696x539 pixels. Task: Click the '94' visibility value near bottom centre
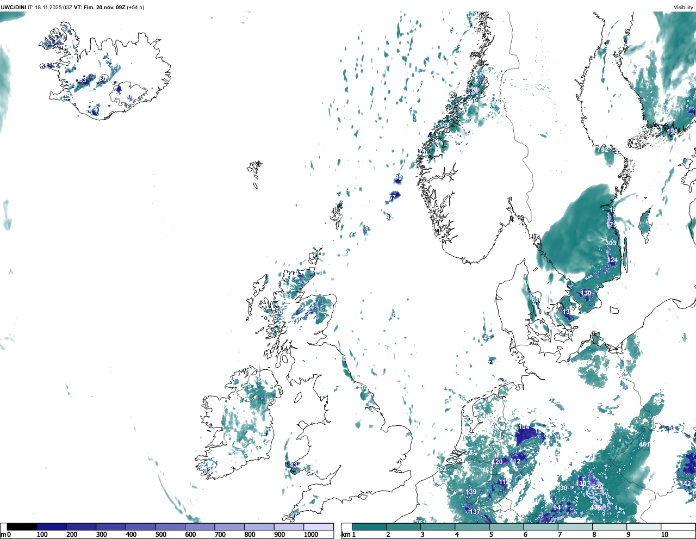(557, 507)
